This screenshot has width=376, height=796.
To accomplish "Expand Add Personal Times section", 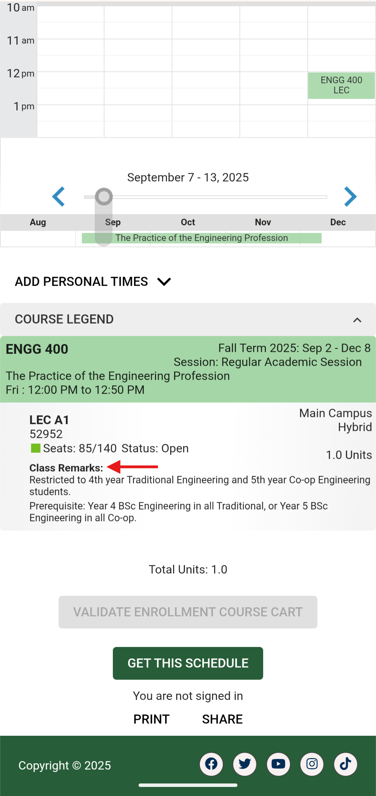I will [93, 281].
